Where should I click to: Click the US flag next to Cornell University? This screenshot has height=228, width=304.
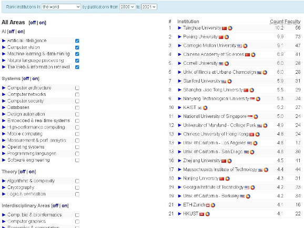coord(221,64)
